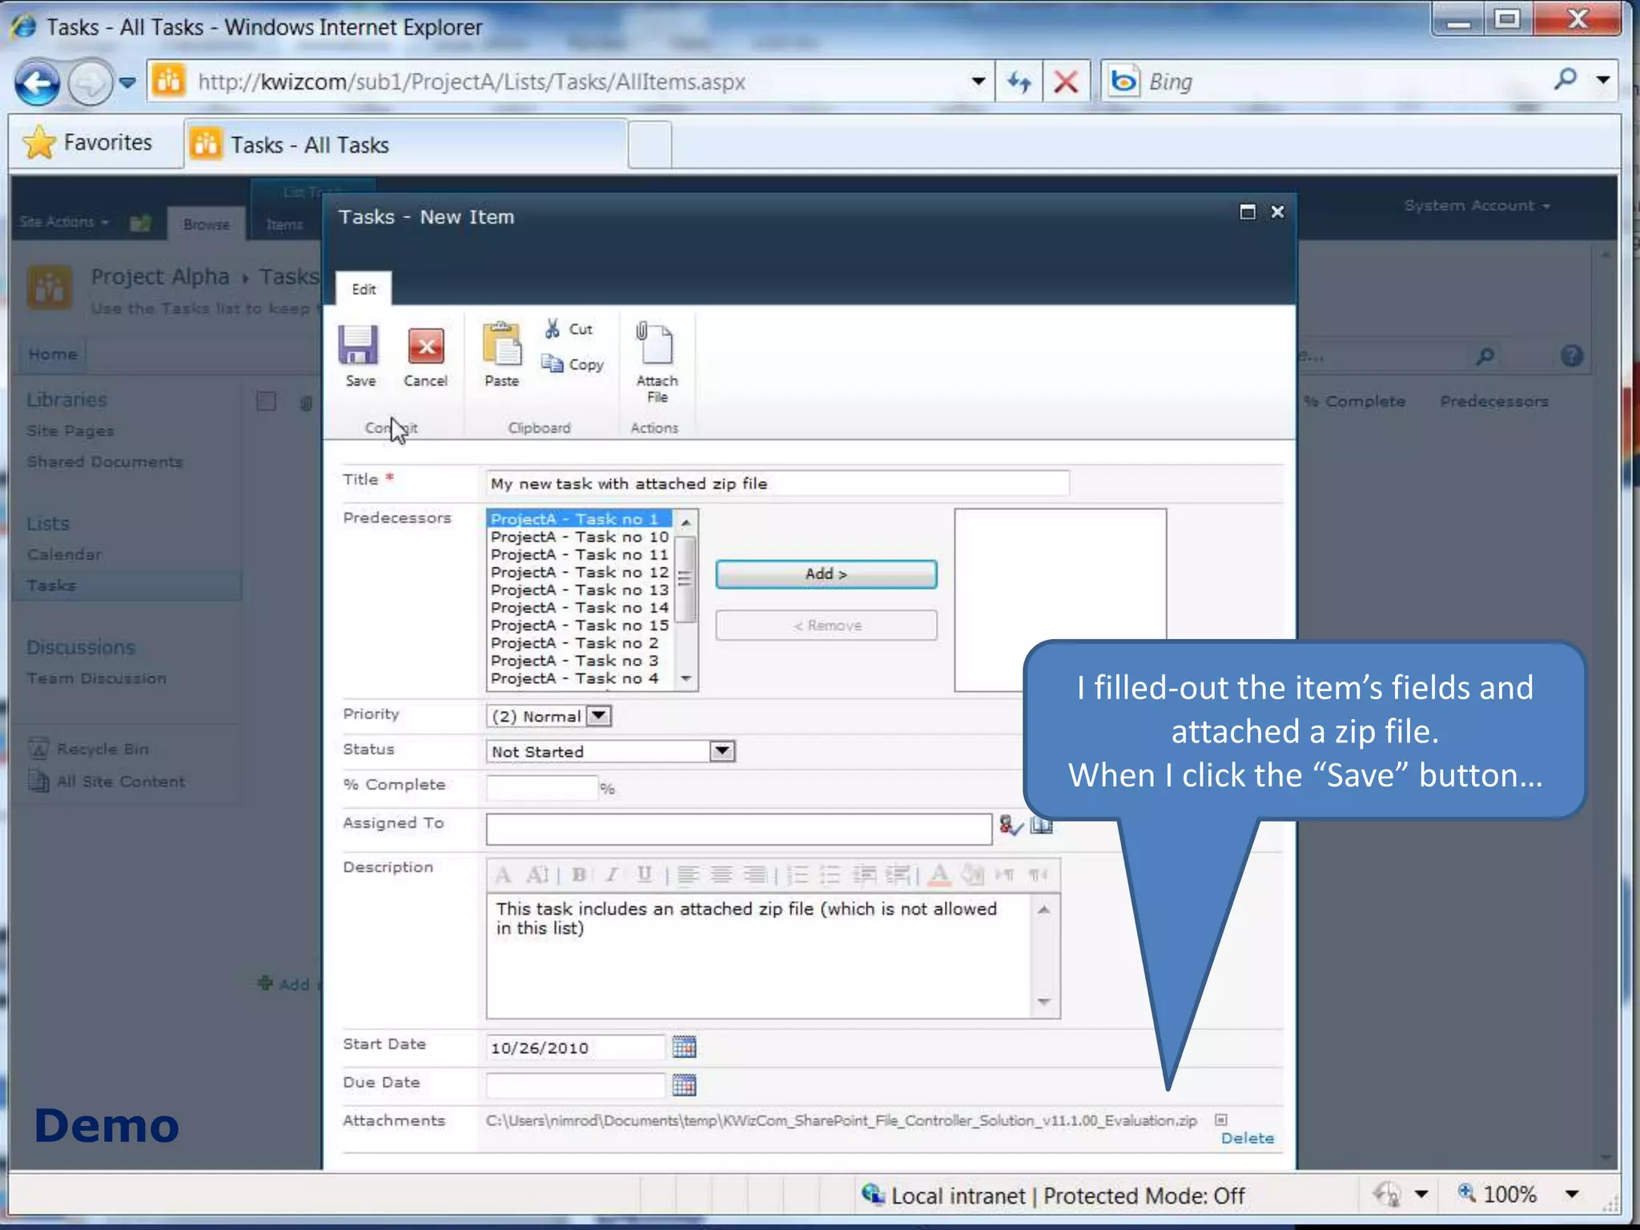1640x1230 pixels.
Task: Close the Tasks New Item dialog
Action: 1277,212
